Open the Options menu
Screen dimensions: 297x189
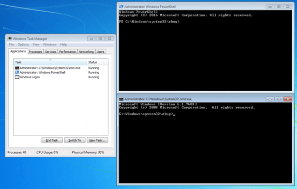coord(23,44)
